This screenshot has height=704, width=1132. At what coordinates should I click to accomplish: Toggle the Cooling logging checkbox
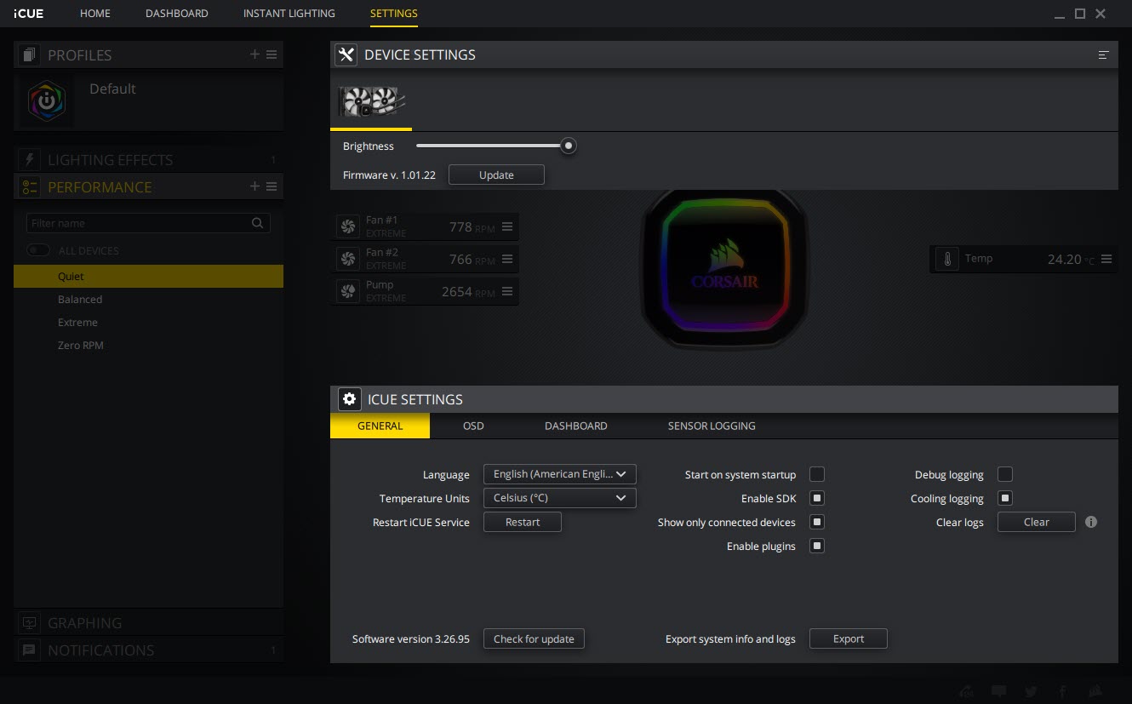(1005, 498)
